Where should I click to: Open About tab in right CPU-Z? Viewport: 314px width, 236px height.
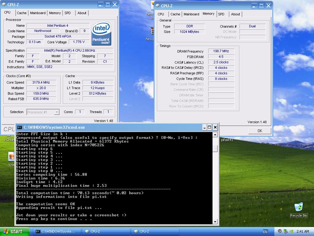(x=235, y=14)
